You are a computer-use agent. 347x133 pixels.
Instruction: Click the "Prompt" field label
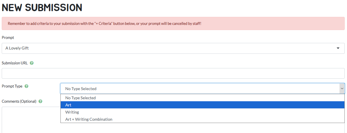click(8, 37)
